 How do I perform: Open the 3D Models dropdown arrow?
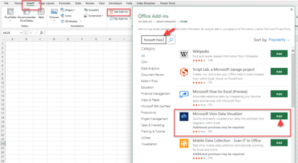[x=81, y=21]
